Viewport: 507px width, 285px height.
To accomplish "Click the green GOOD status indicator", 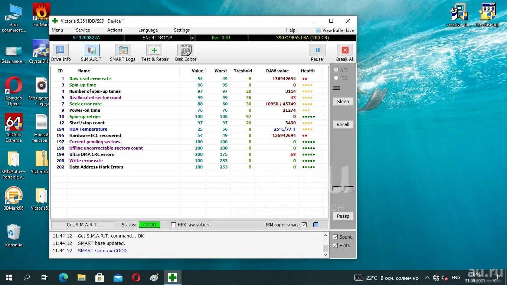I will click(150, 225).
